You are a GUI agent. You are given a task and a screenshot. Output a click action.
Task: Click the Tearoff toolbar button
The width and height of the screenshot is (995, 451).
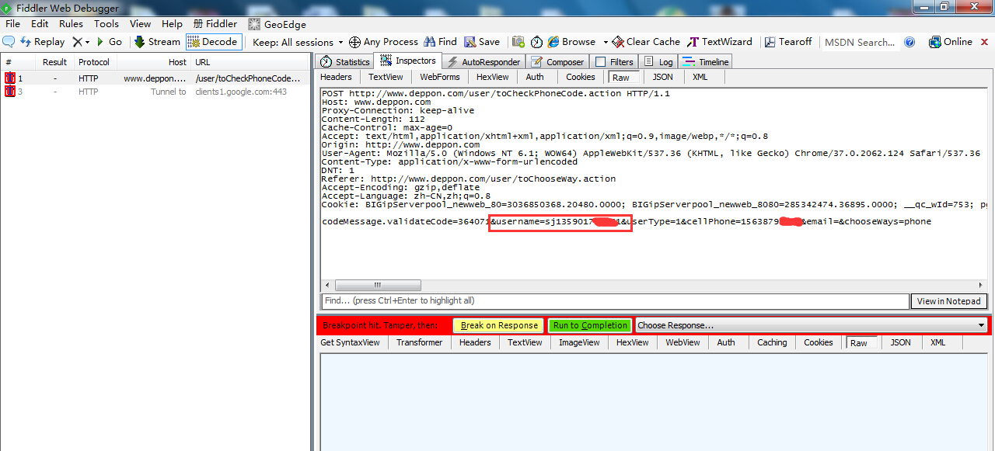(x=788, y=42)
